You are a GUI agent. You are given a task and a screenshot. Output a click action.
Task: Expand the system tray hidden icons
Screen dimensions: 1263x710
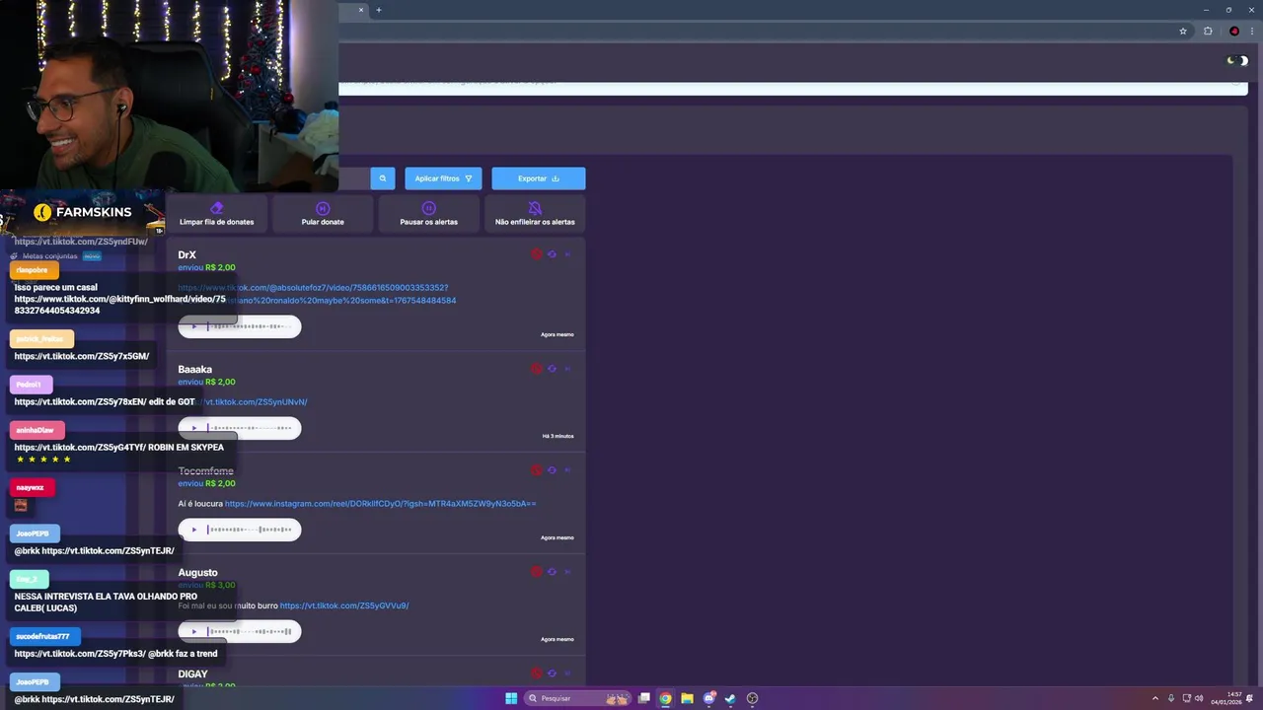(1155, 698)
